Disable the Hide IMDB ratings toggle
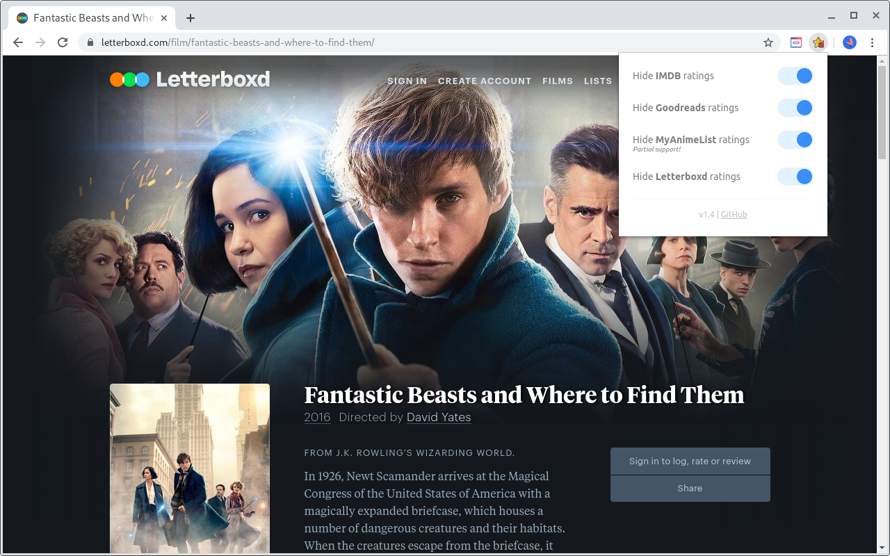The width and height of the screenshot is (890, 556). 795,76
